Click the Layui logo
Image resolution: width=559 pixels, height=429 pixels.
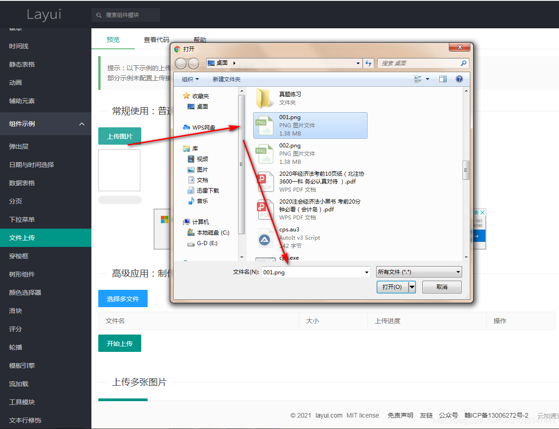click(x=44, y=14)
